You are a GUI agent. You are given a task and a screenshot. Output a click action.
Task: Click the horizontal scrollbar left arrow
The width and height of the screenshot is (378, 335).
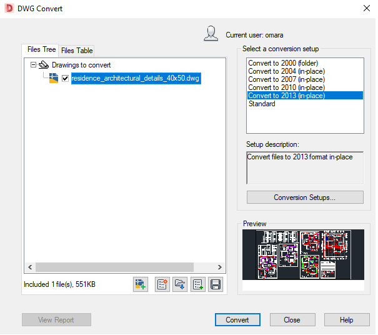pyautogui.click(x=30, y=267)
